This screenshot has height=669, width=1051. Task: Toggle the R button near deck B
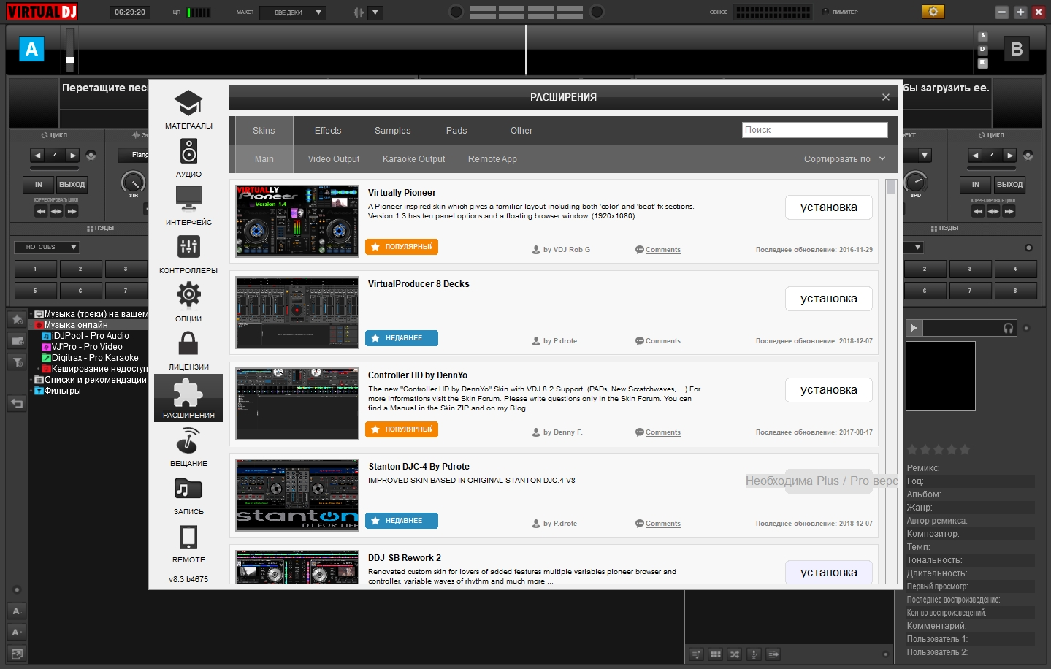click(982, 63)
